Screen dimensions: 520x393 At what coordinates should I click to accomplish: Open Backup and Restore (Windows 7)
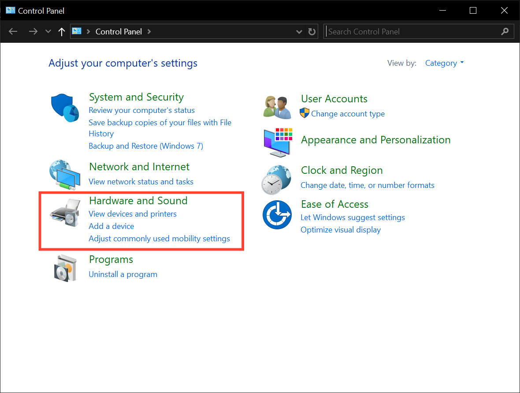145,146
